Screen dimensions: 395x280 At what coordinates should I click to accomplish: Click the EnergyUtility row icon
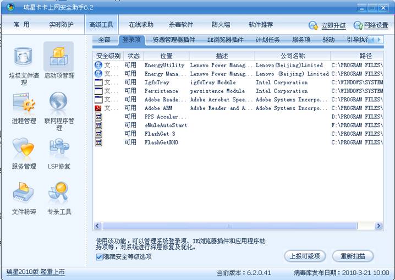(98, 65)
